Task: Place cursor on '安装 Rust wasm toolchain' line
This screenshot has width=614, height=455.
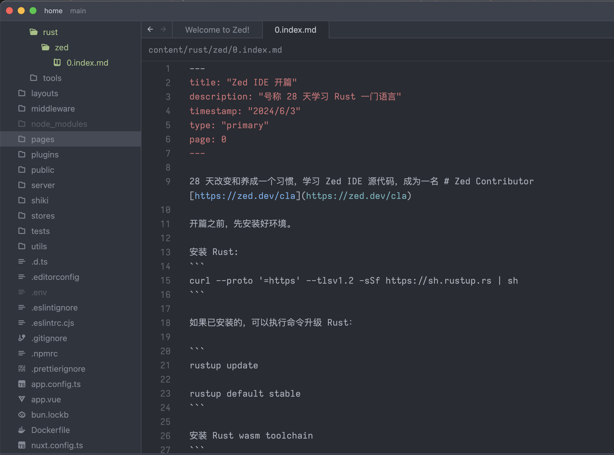Action: (251, 436)
